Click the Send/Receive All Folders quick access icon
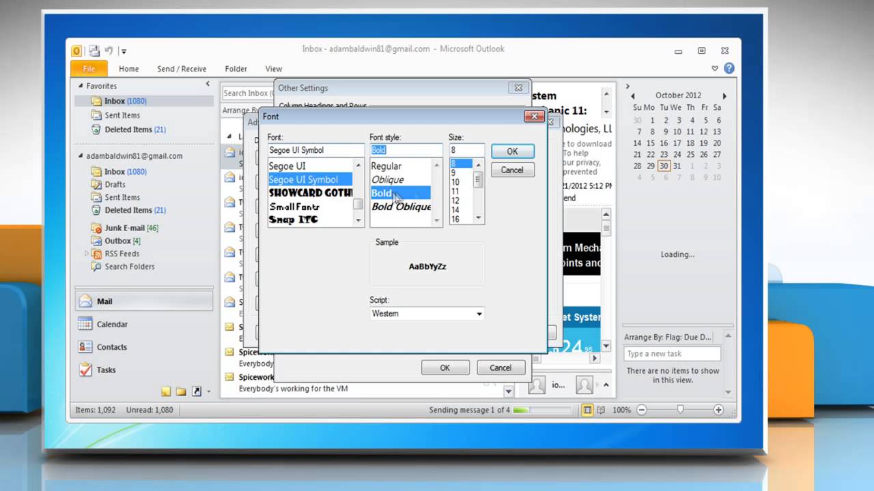The image size is (874, 491). [94, 50]
